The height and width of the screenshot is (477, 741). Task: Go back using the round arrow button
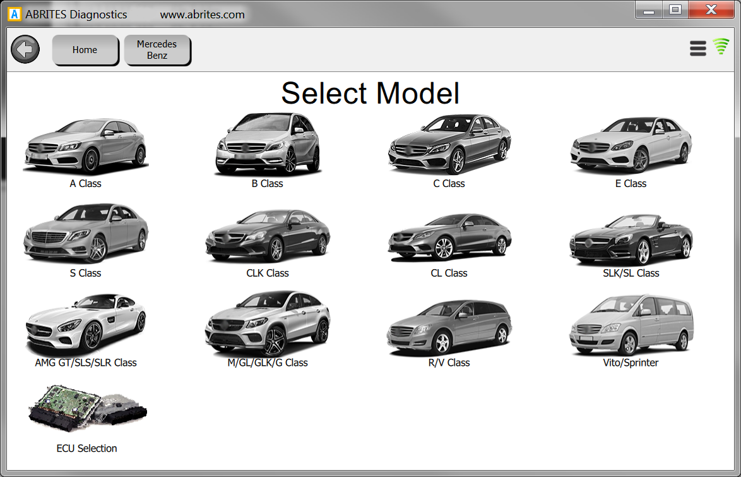[25, 49]
